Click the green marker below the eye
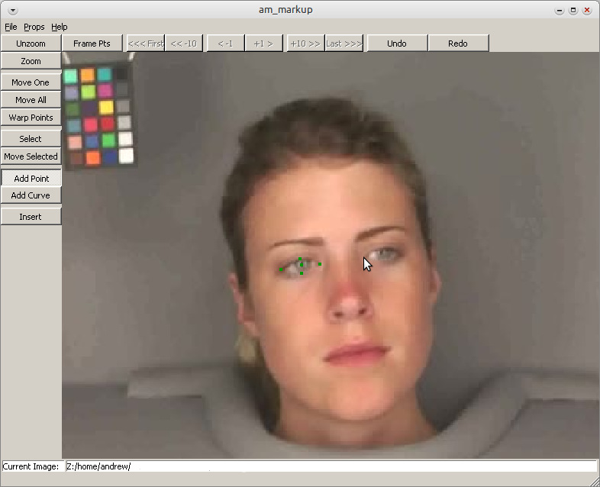600x487 pixels. (302, 273)
